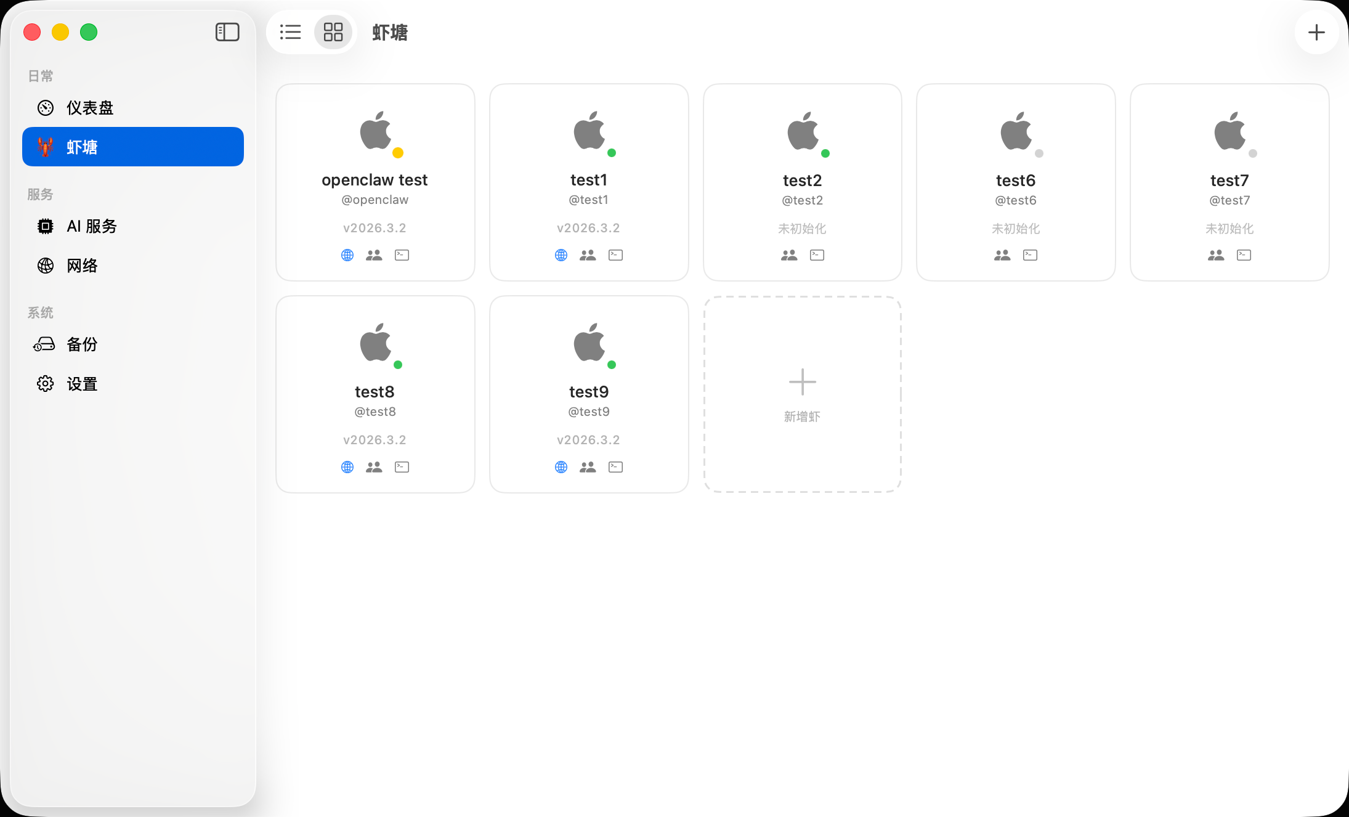Click the 'test2' card title
This screenshot has height=817, width=1349.
point(803,181)
